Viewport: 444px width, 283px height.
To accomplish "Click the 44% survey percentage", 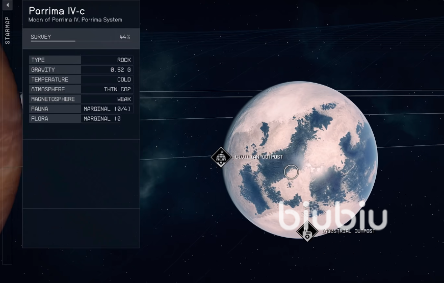I will pos(124,37).
